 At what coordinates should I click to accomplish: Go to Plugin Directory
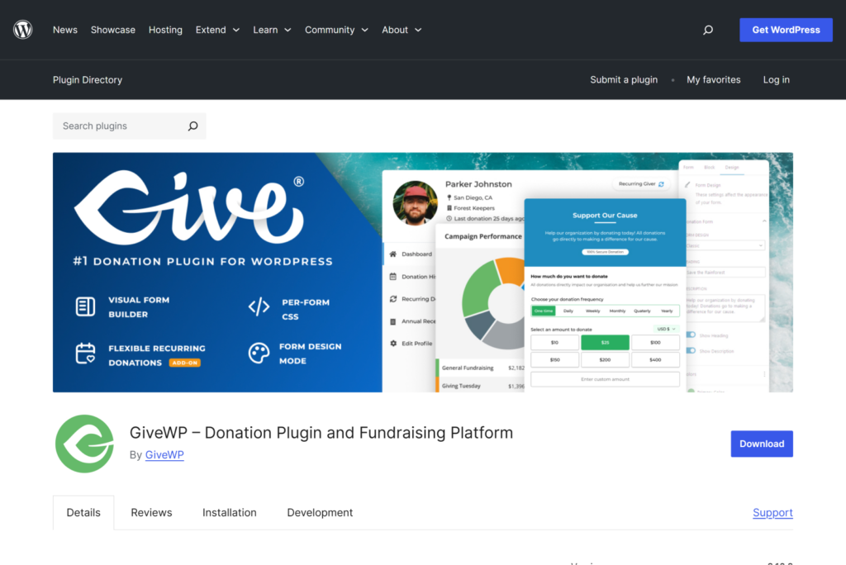[x=88, y=79]
